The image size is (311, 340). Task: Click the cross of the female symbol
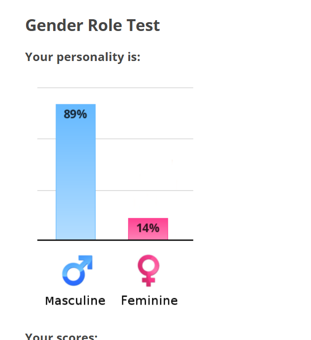(148, 281)
